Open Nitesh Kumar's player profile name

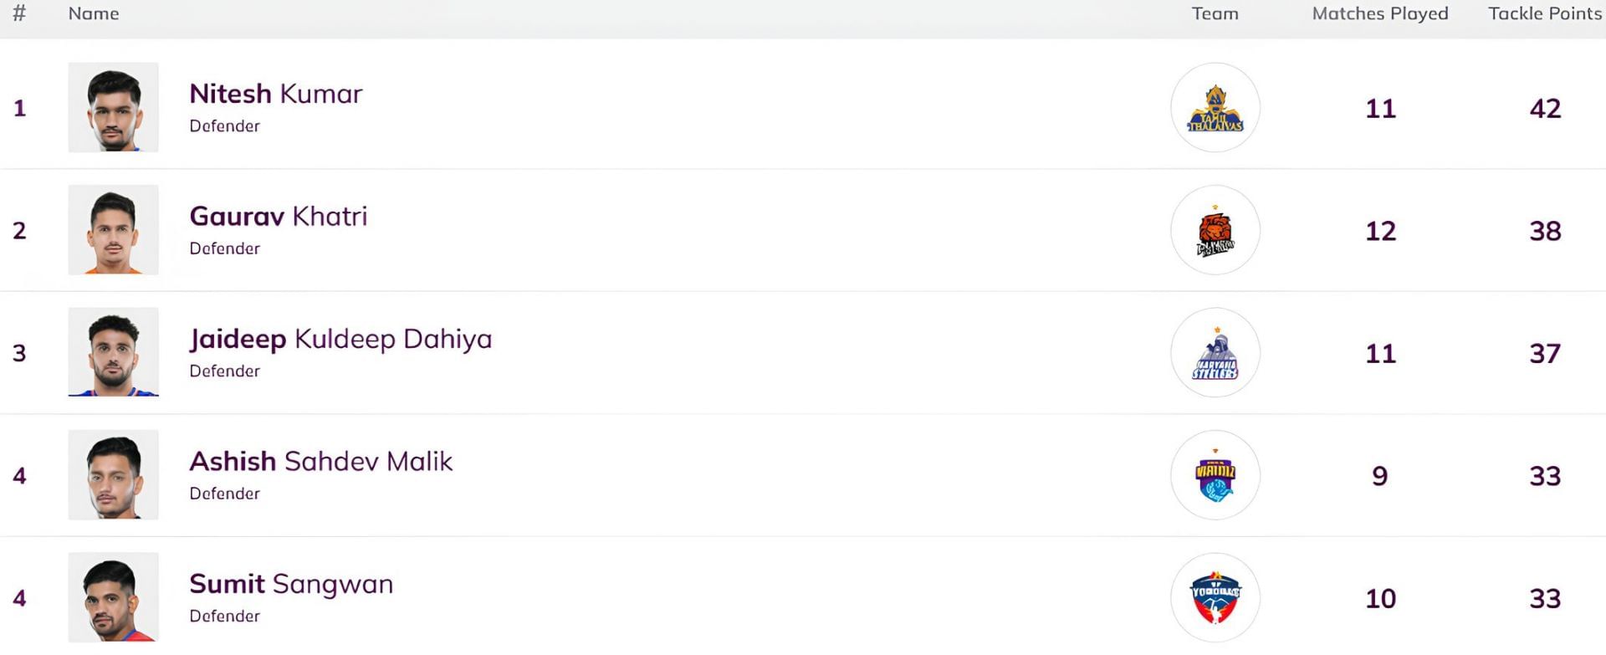click(275, 94)
